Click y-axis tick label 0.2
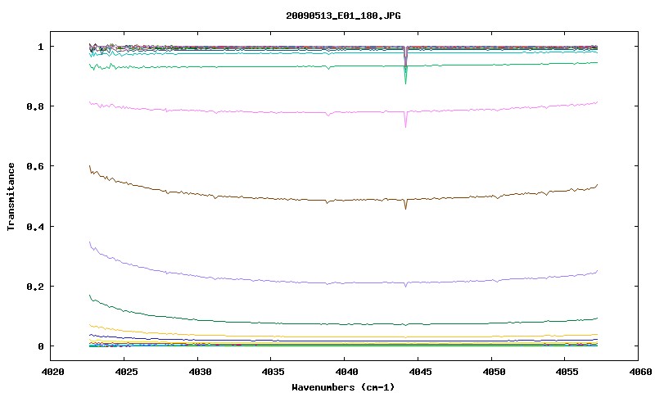 click(34, 287)
